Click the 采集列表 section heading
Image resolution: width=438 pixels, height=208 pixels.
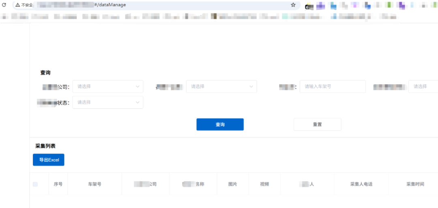pos(46,146)
